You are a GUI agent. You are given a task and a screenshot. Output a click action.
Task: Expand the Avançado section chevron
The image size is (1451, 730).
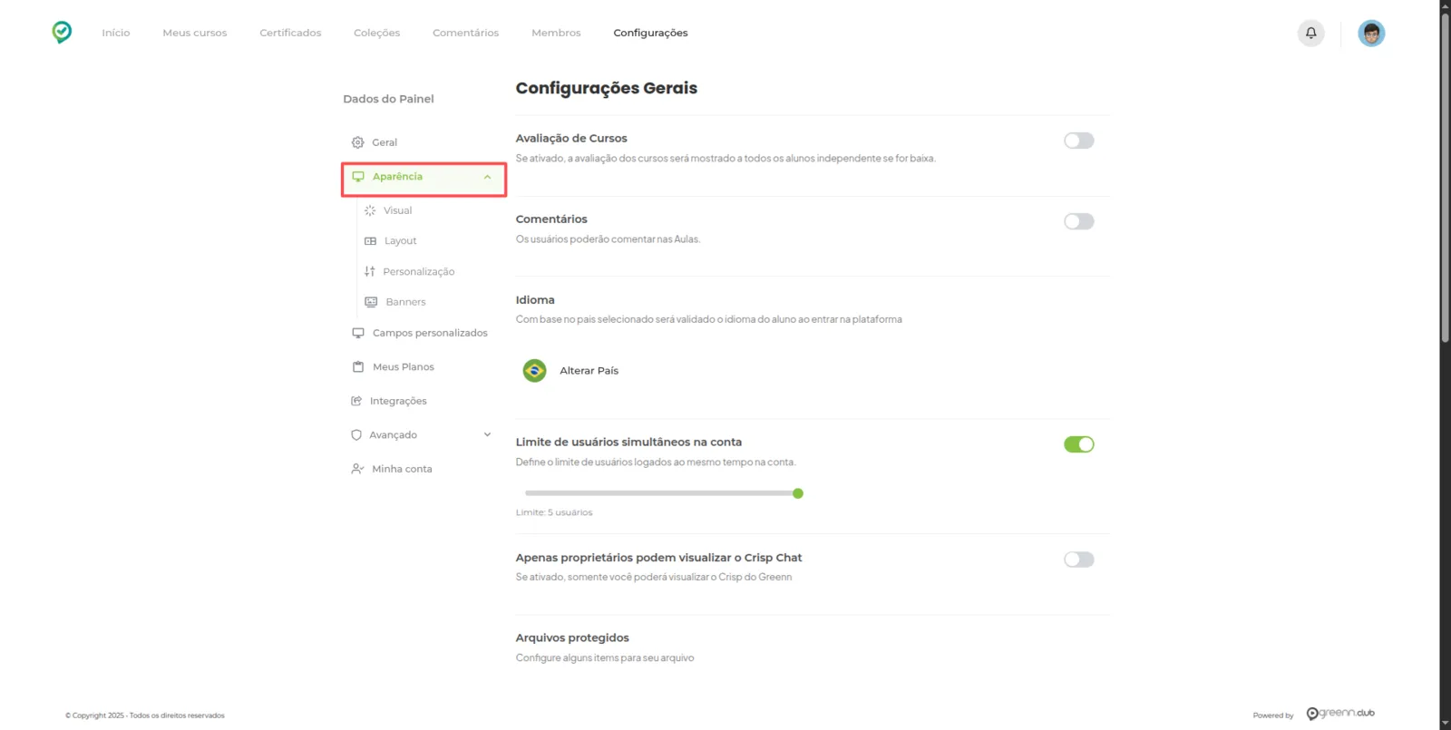coord(488,435)
